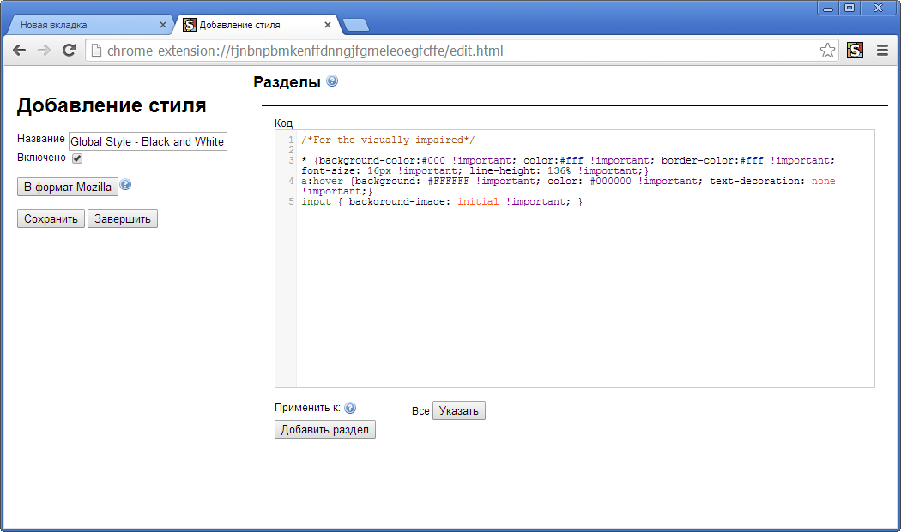Click the browser back arrow

(19, 51)
